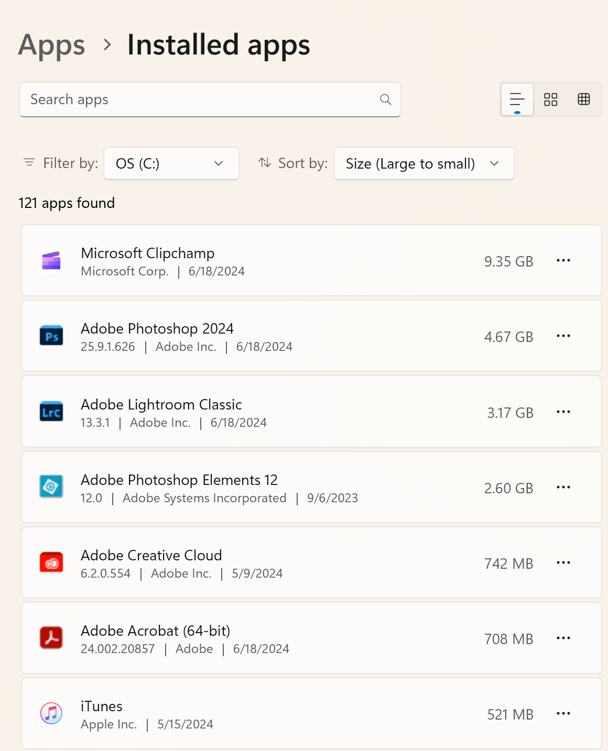Click the Microsoft Clipchamp app icon

pyautogui.click(x=51, y=260)
